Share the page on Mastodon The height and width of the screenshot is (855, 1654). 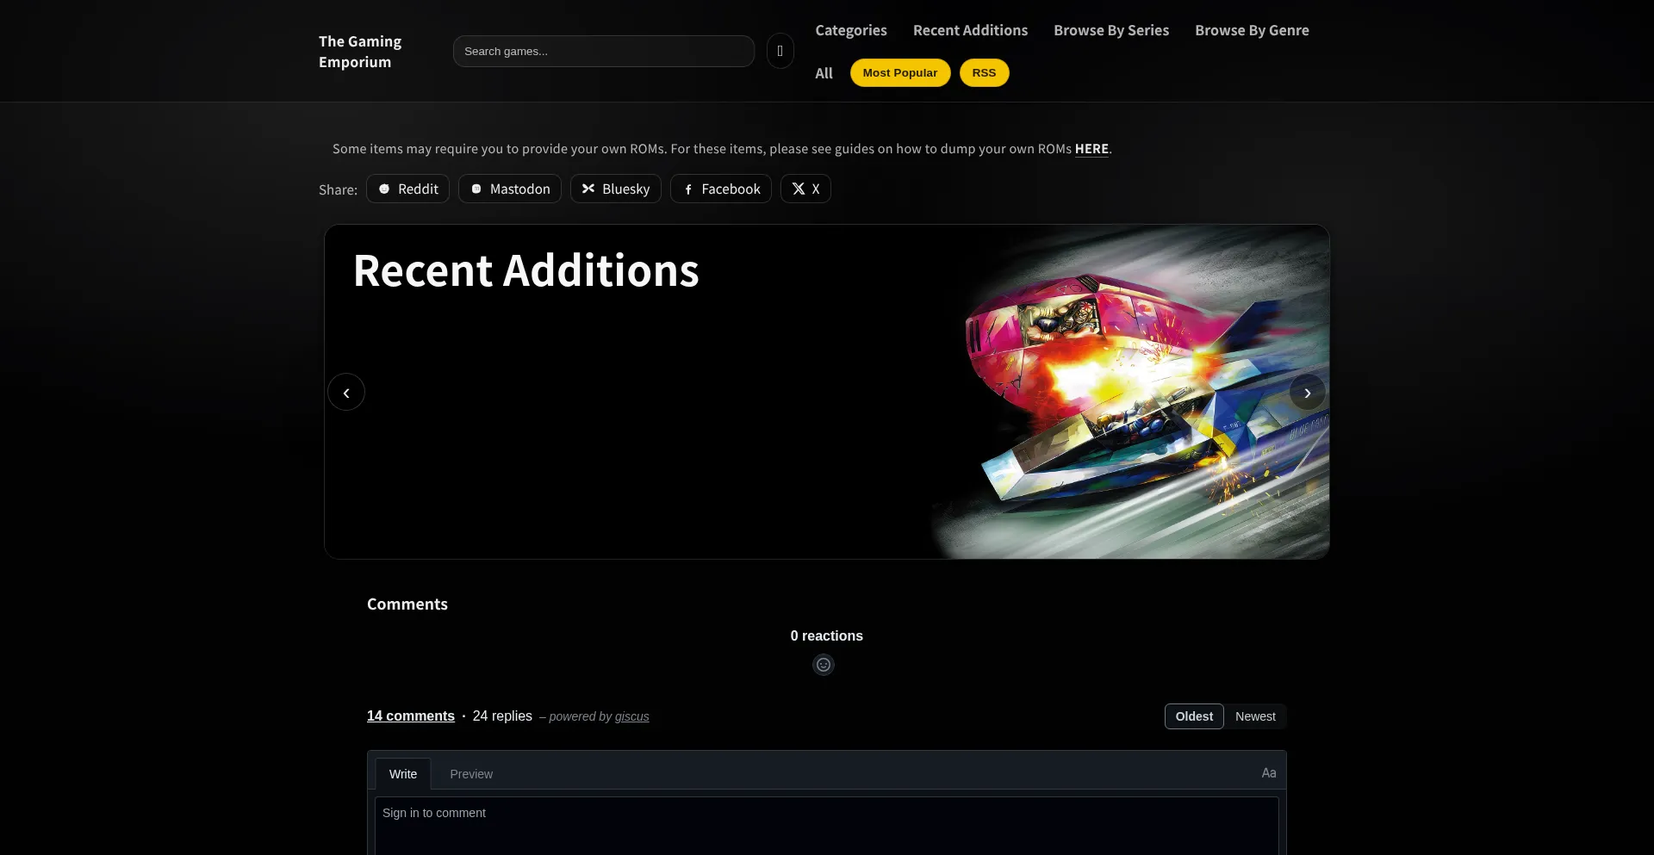point(510,189)
